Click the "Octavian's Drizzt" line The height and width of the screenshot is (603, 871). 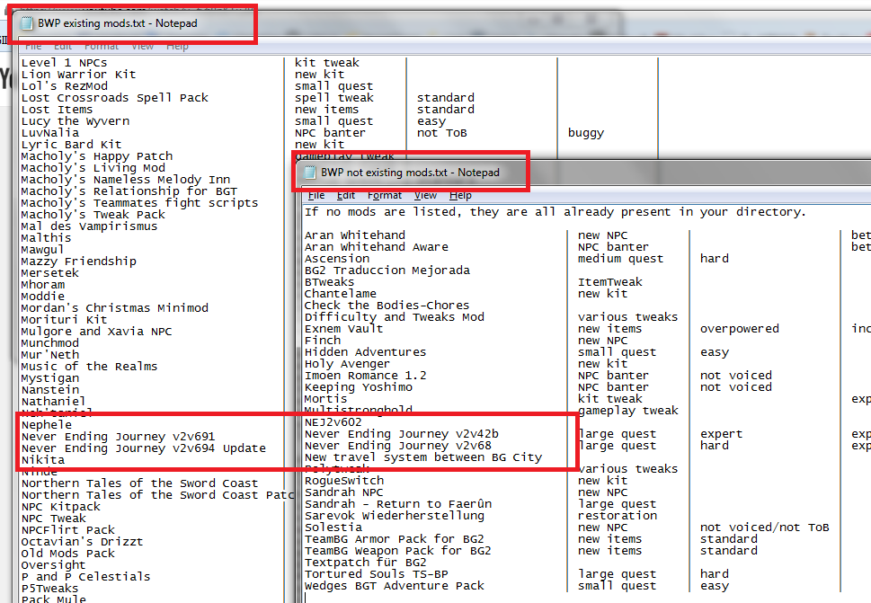(x=82, y=541)
